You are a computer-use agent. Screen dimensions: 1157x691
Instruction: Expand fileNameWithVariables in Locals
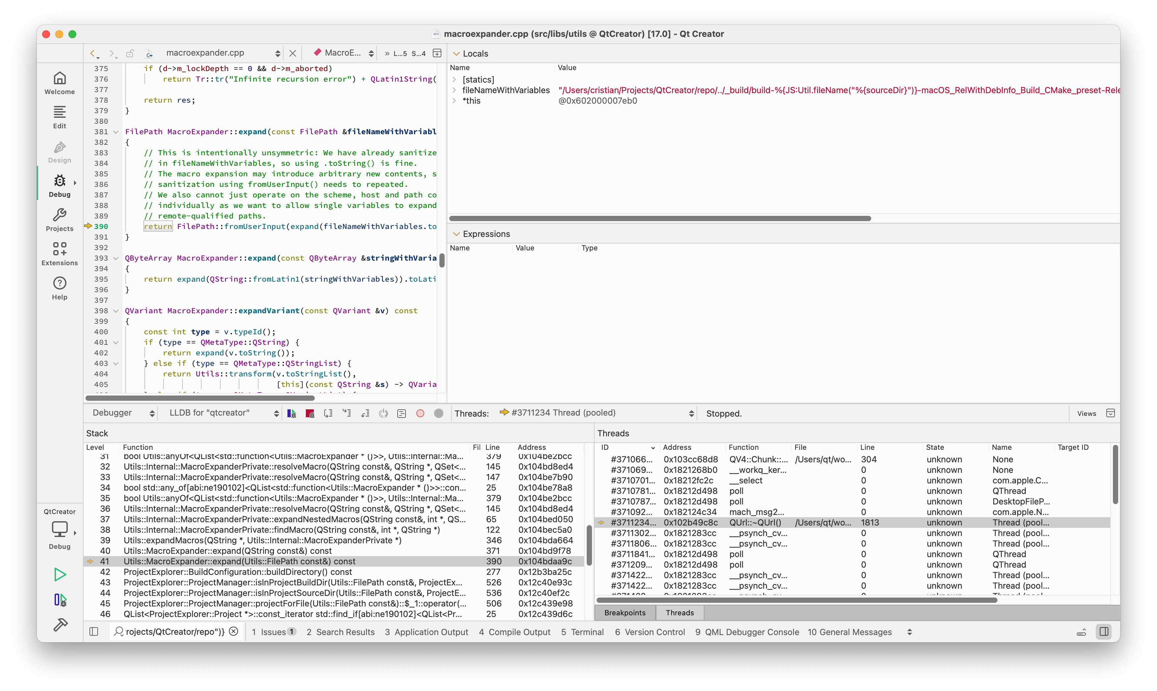click(454, 90)
